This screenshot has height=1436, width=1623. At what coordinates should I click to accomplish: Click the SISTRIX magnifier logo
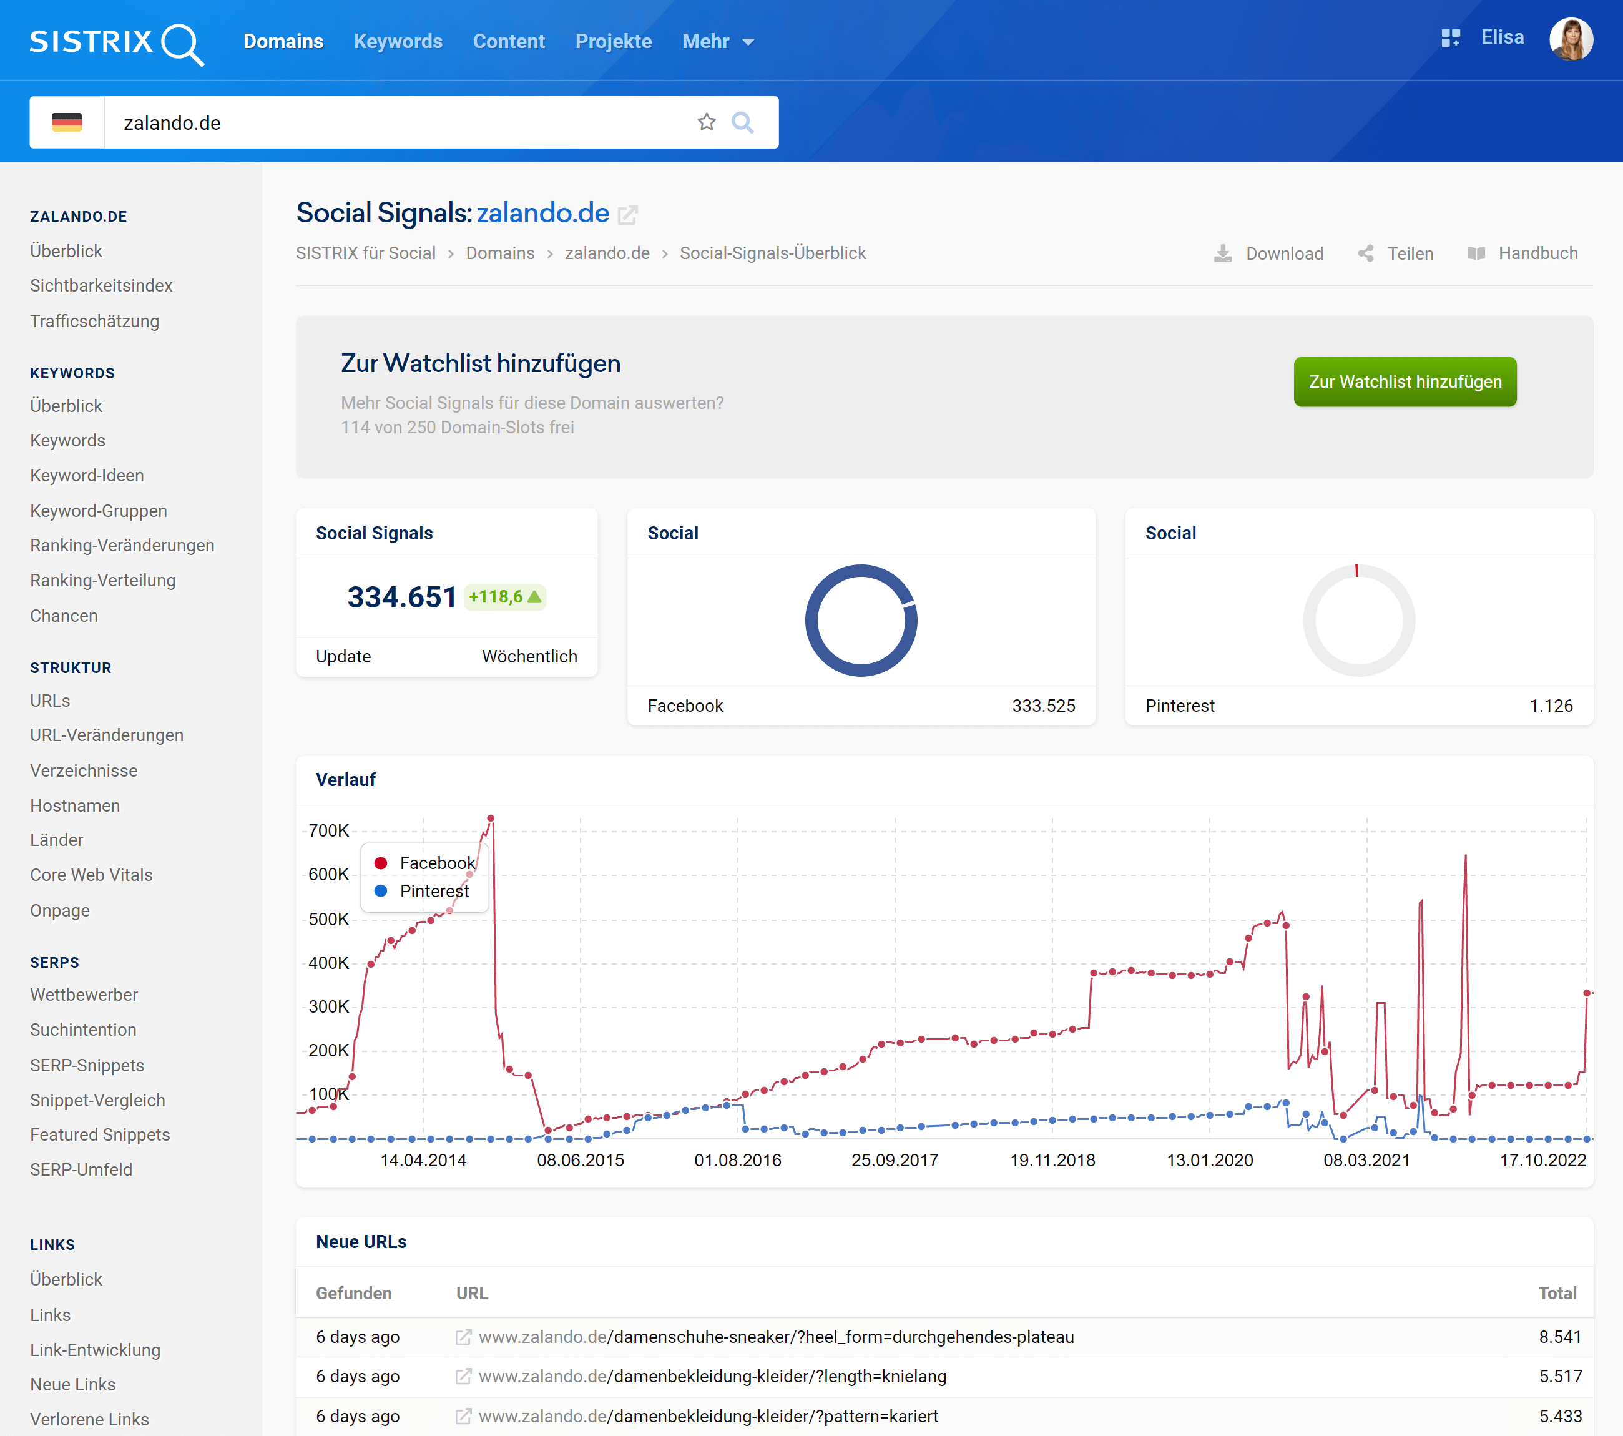click(183, 44)
